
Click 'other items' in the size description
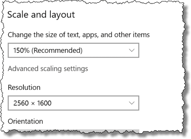(x=132, y=35)
